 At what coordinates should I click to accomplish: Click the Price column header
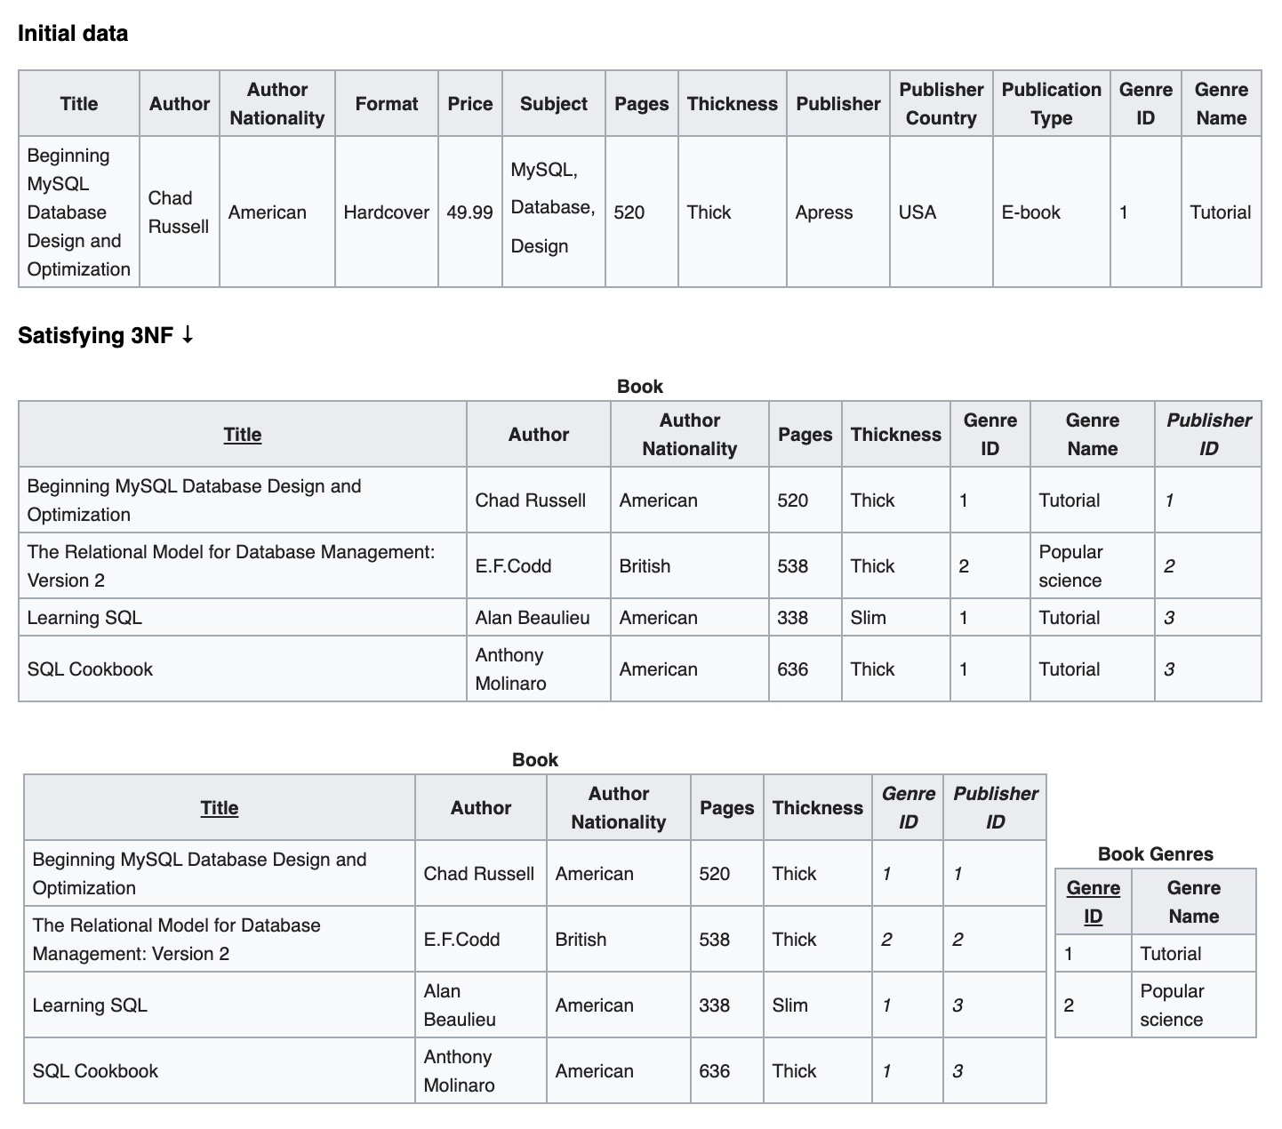[469, 104]
